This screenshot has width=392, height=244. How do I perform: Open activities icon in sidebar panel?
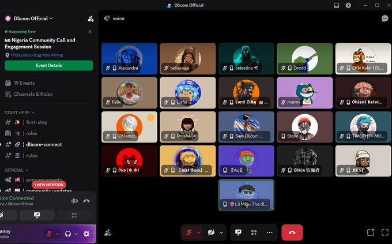(74, 215)
